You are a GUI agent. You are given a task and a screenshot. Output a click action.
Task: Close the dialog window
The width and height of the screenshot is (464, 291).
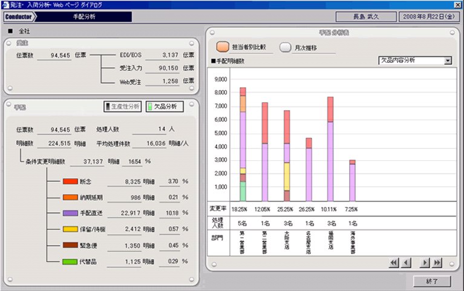457,4
